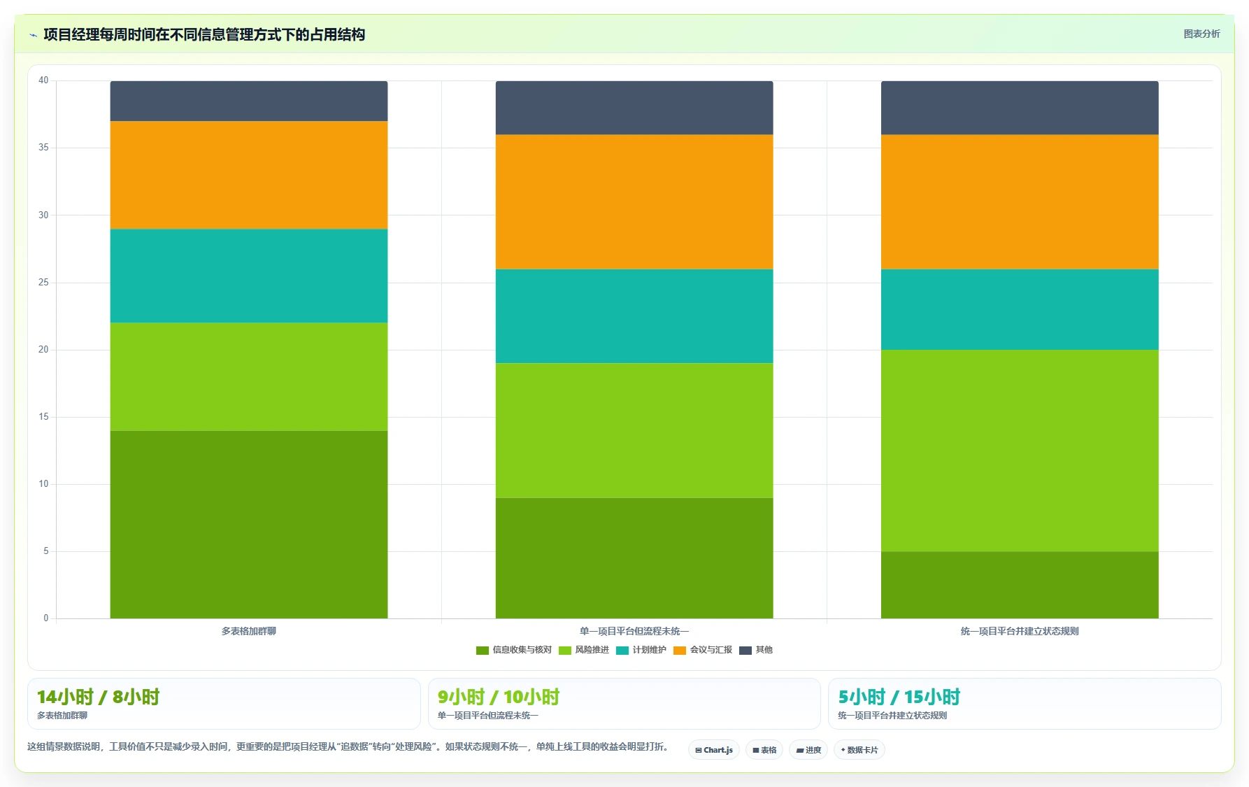Click y-axis tick label 35
1249x787 pixels.
pos(43,148)
